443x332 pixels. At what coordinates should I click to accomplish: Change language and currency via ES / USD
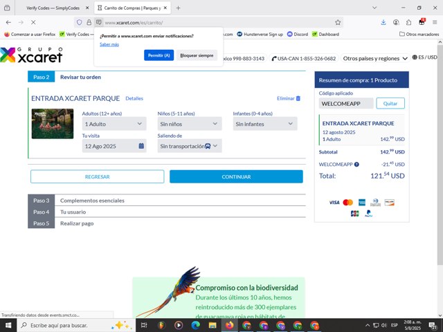pos(424,57)
